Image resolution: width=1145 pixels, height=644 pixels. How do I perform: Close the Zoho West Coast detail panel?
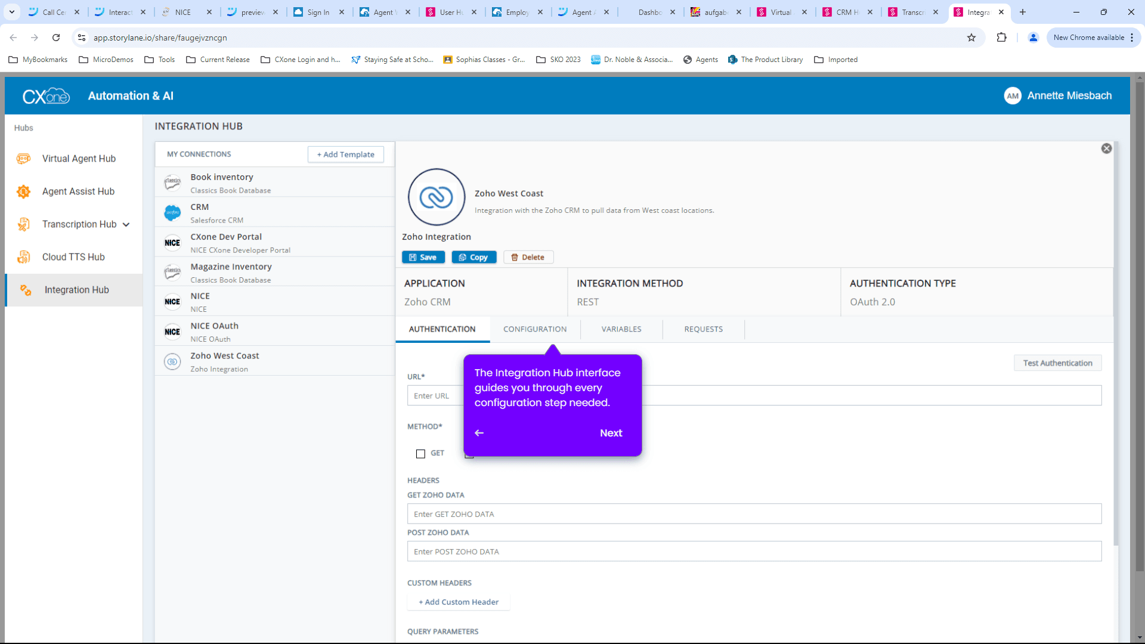click(x=1106, y=148)
